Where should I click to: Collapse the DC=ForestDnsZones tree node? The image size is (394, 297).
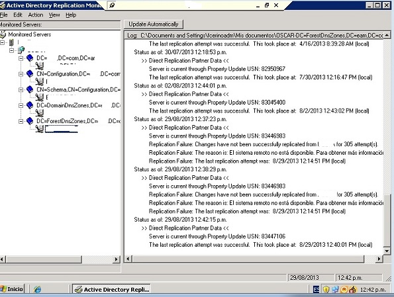click(21, 121)
